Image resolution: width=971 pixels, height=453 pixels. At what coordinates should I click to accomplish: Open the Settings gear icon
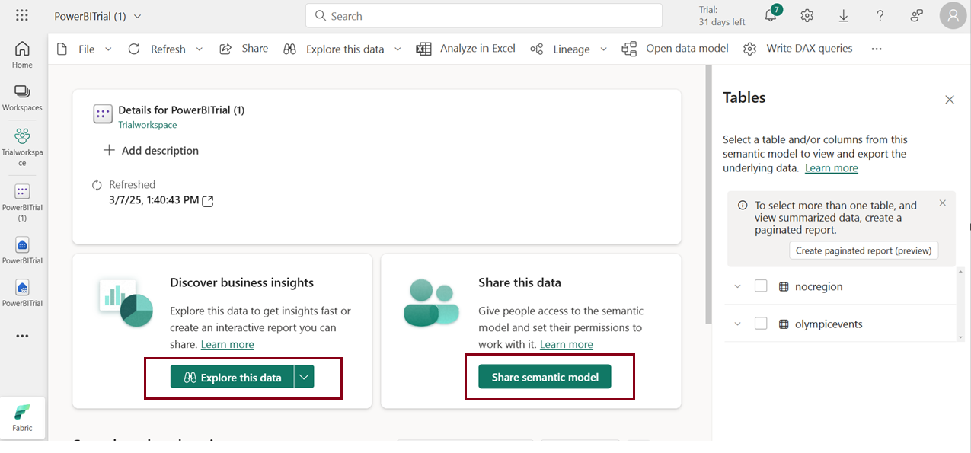click(807, 16)
